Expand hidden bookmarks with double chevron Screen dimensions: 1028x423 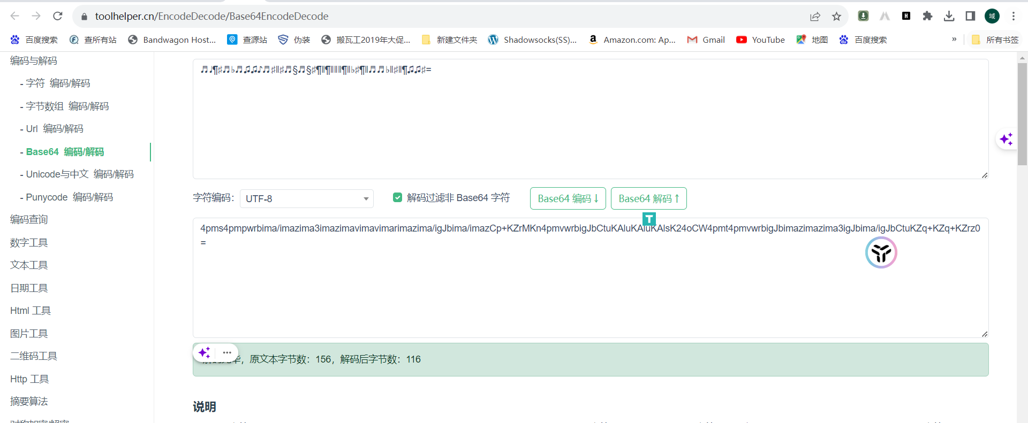[x=954, y=39]
